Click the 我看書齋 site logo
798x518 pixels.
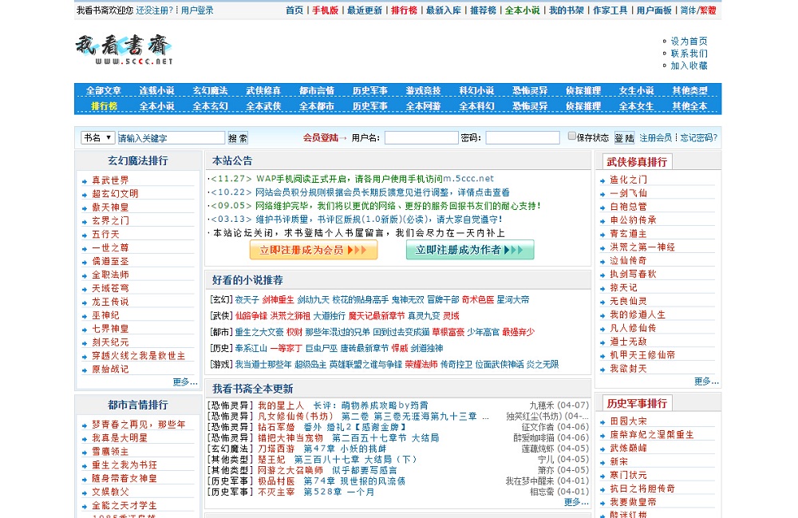[x=124, y=49]
